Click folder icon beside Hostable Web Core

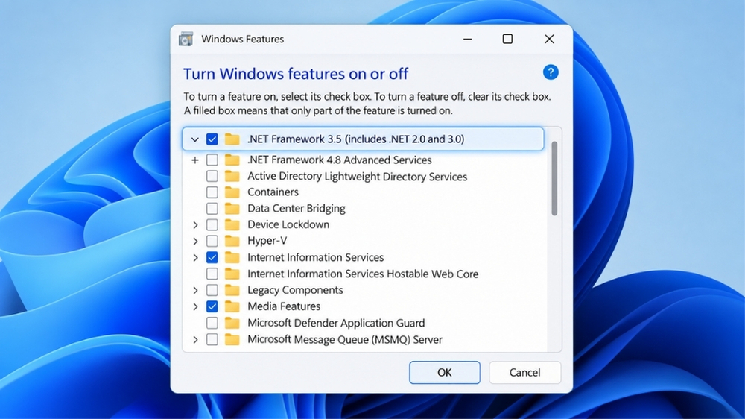click(x=232, y=274)
